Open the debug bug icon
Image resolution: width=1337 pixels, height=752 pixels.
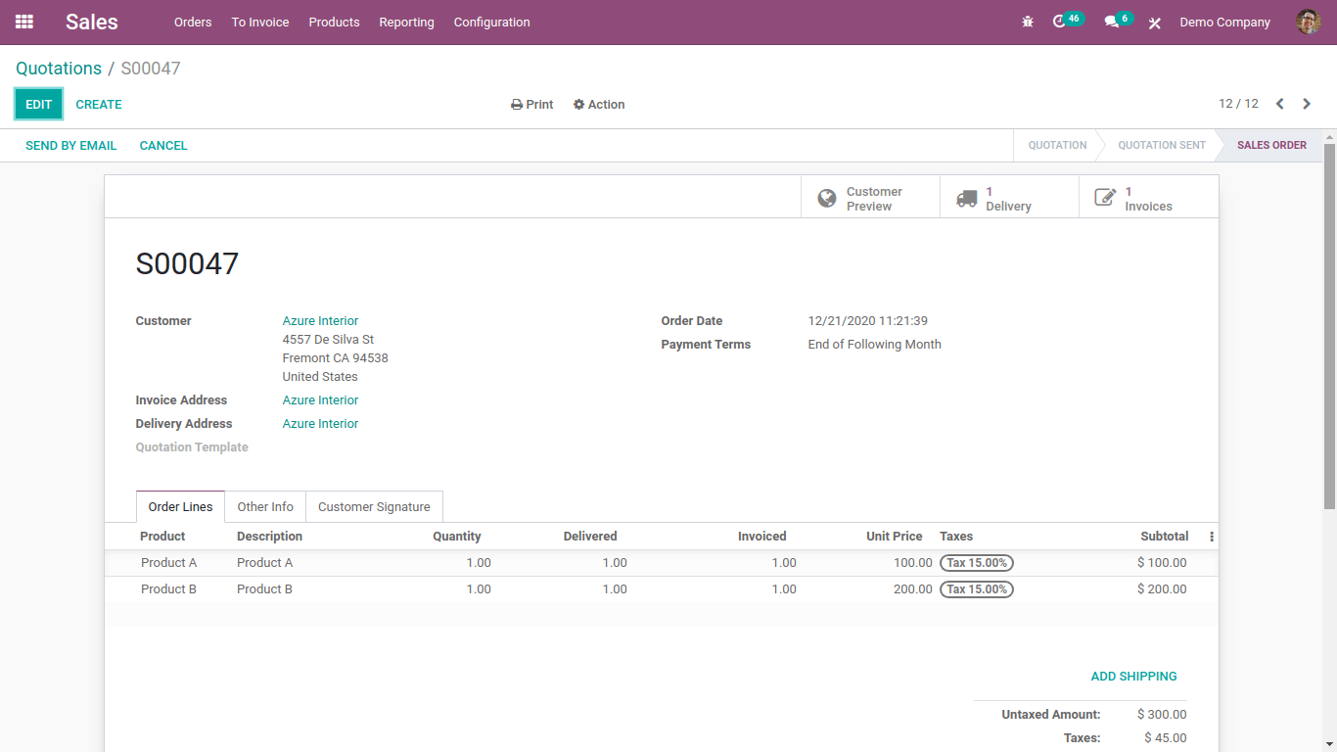point(1028,22)
